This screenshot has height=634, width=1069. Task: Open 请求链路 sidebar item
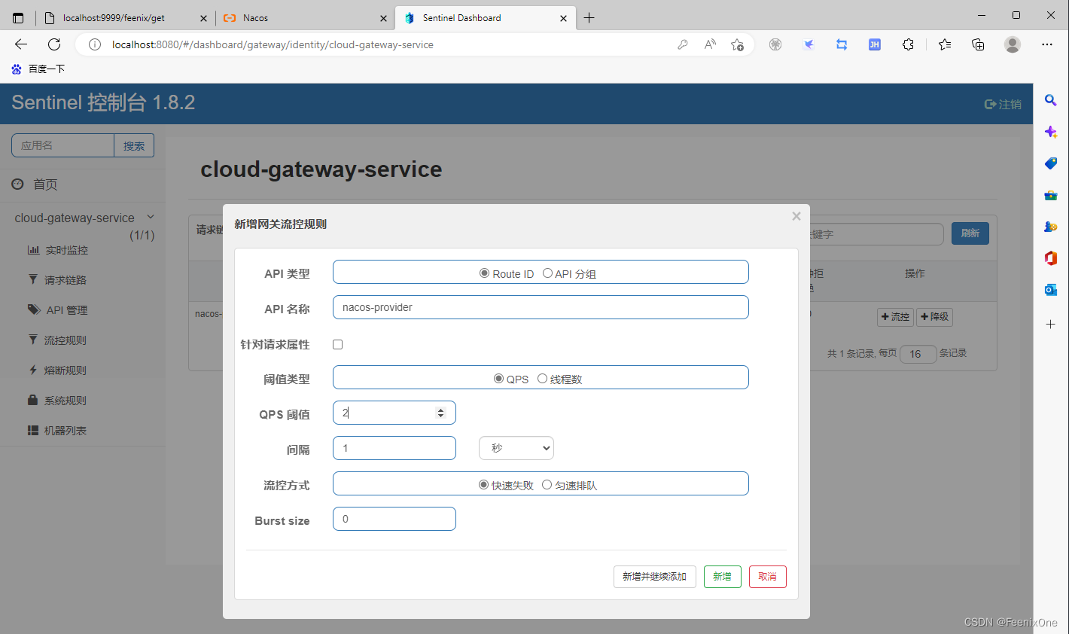[57, 280]
